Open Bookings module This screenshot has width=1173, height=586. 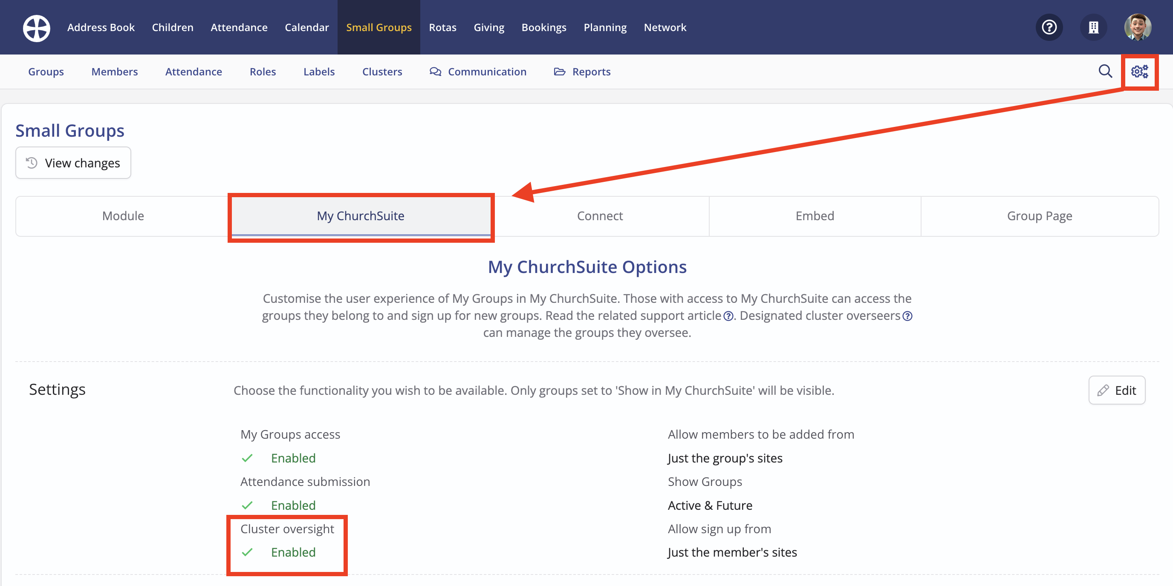(544, 27)
